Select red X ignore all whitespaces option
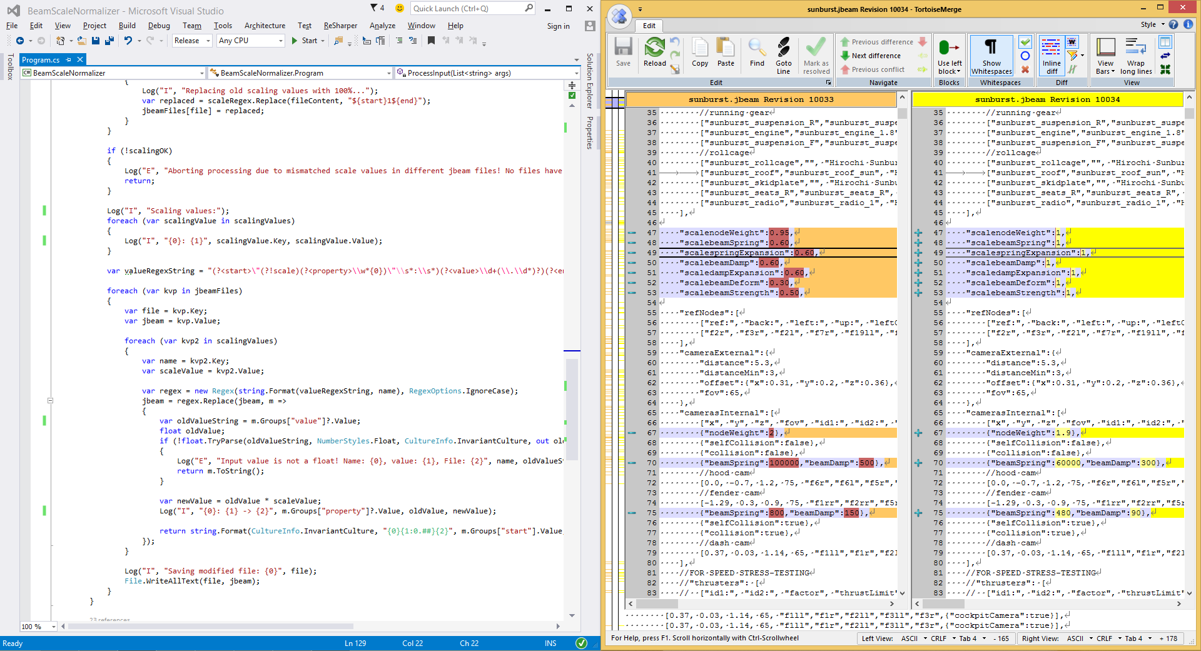The width and height of the screenshot is (1201, 651). [x=1025, y=69]
